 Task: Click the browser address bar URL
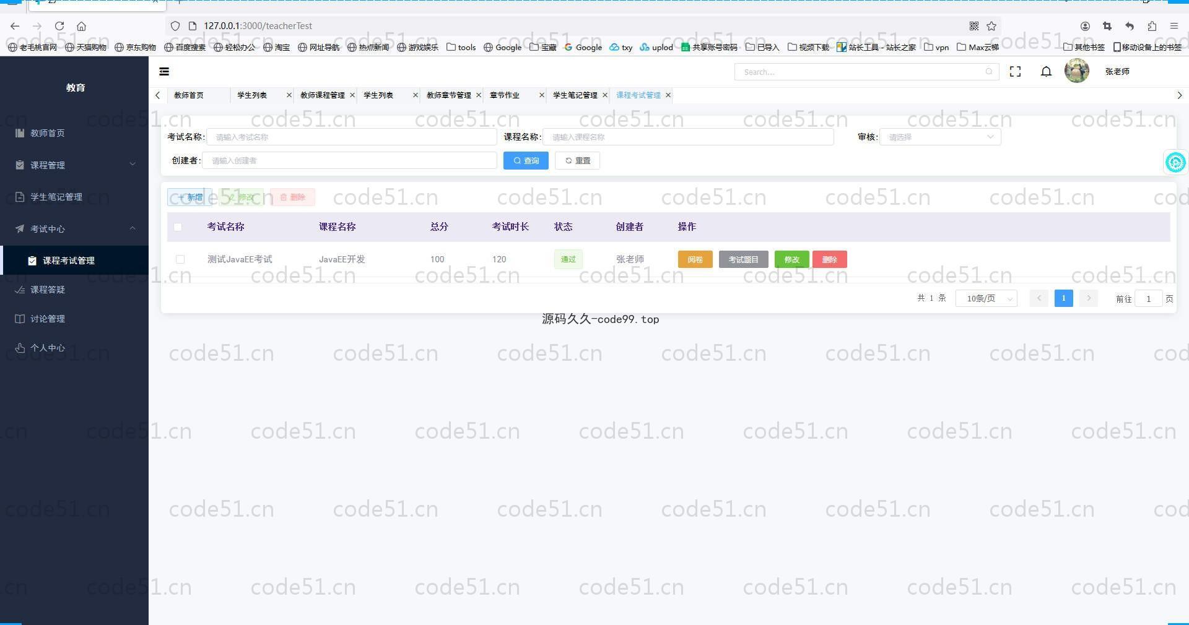tap(258, 26)
